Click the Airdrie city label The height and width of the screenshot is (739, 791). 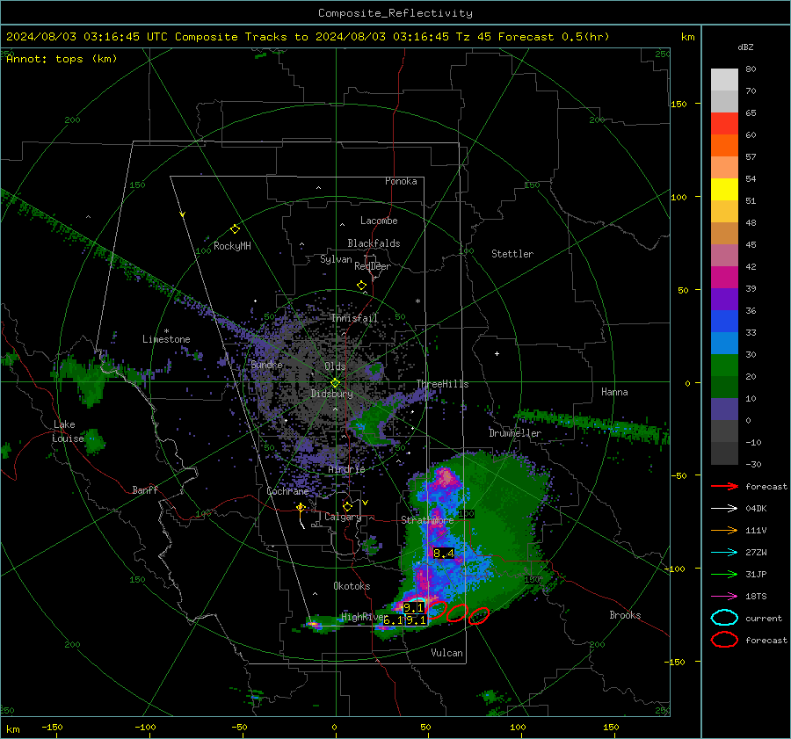pos(346,469)
